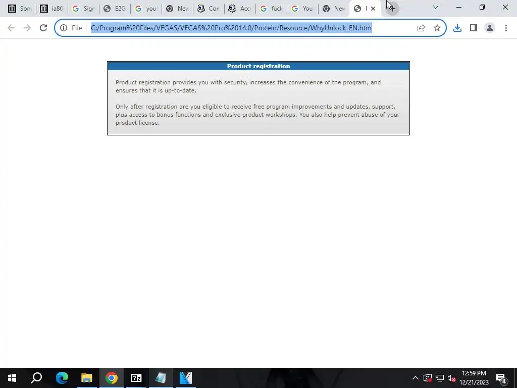
Task: Click the address bar URL field
Action: (231, 28)
